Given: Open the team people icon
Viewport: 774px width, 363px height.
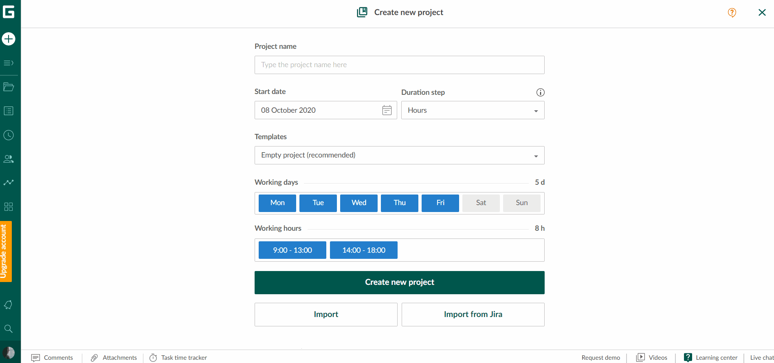Looking at the screenshot, I should pos(9,159).
